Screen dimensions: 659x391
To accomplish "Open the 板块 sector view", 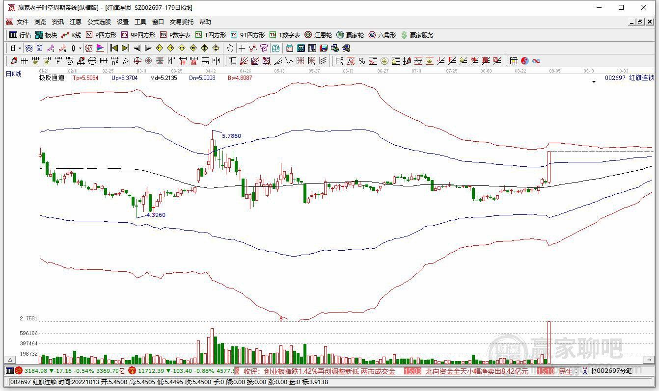I will point(46,35).
